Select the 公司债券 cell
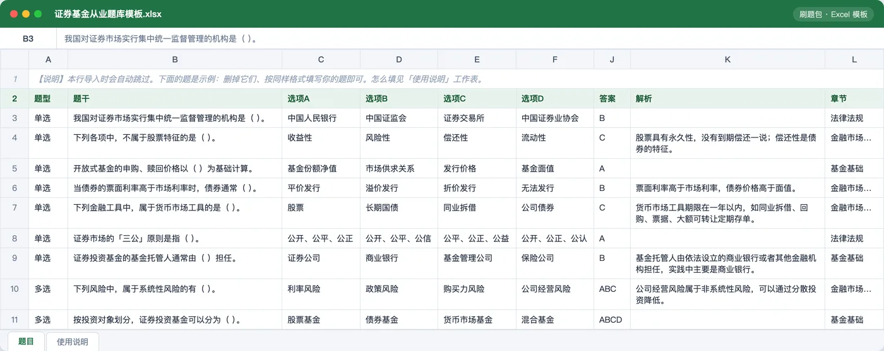 tap(555, 213)
